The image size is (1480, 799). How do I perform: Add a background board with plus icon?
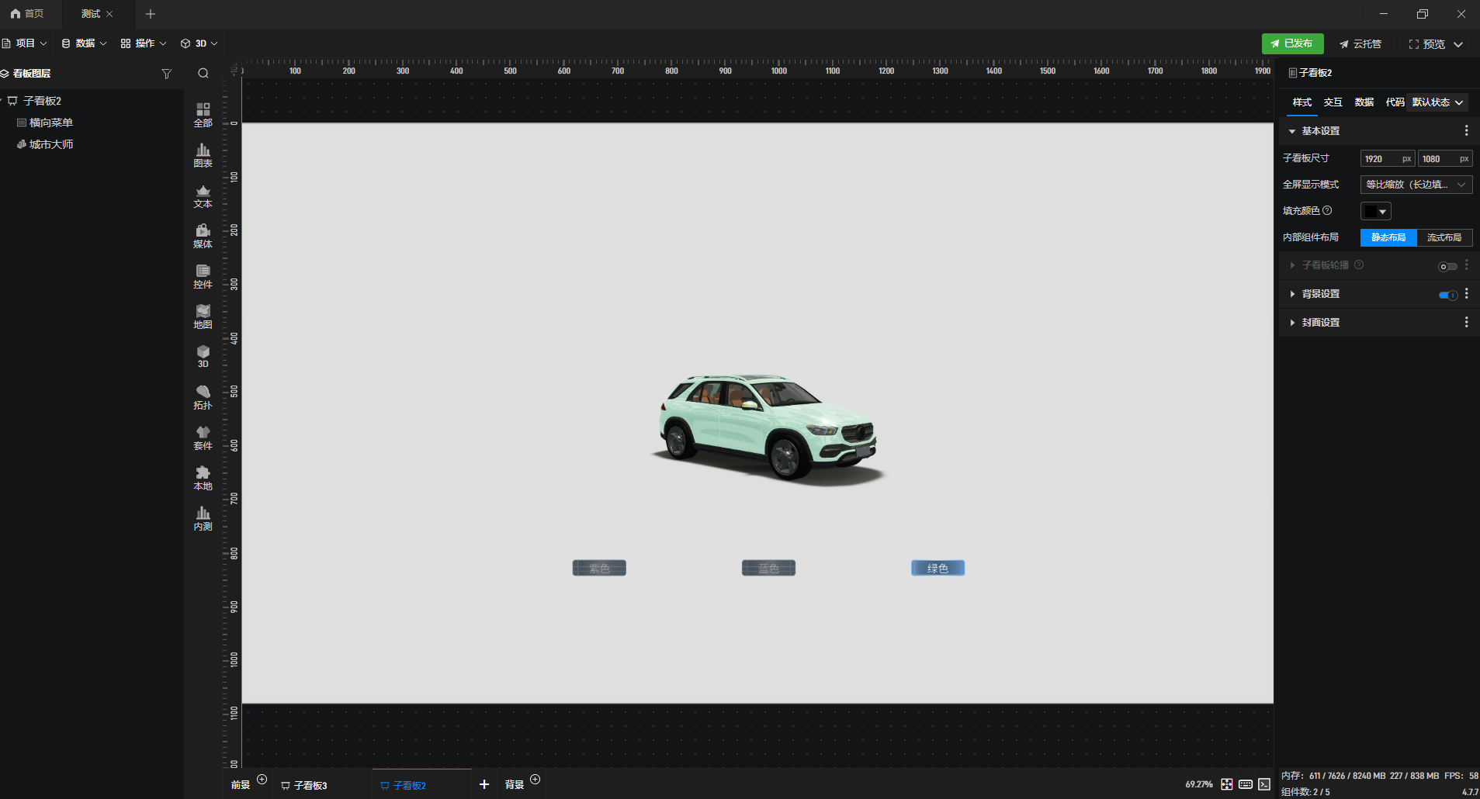535,780
